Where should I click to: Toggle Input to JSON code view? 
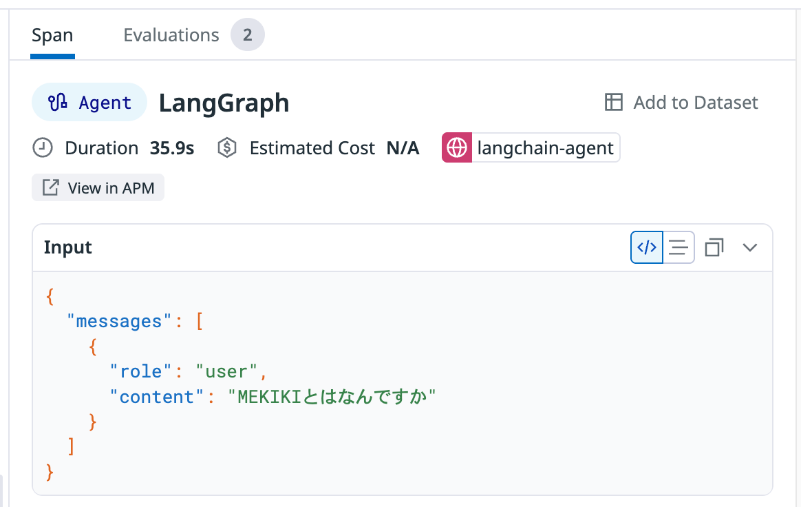(647, 247)
